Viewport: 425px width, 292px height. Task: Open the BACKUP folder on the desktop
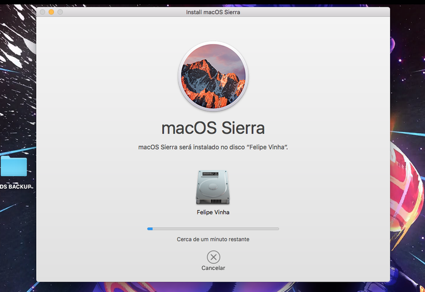point(13,166)
